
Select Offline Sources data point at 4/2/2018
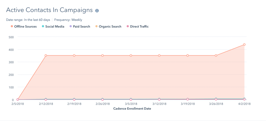[x=244, y=44]
